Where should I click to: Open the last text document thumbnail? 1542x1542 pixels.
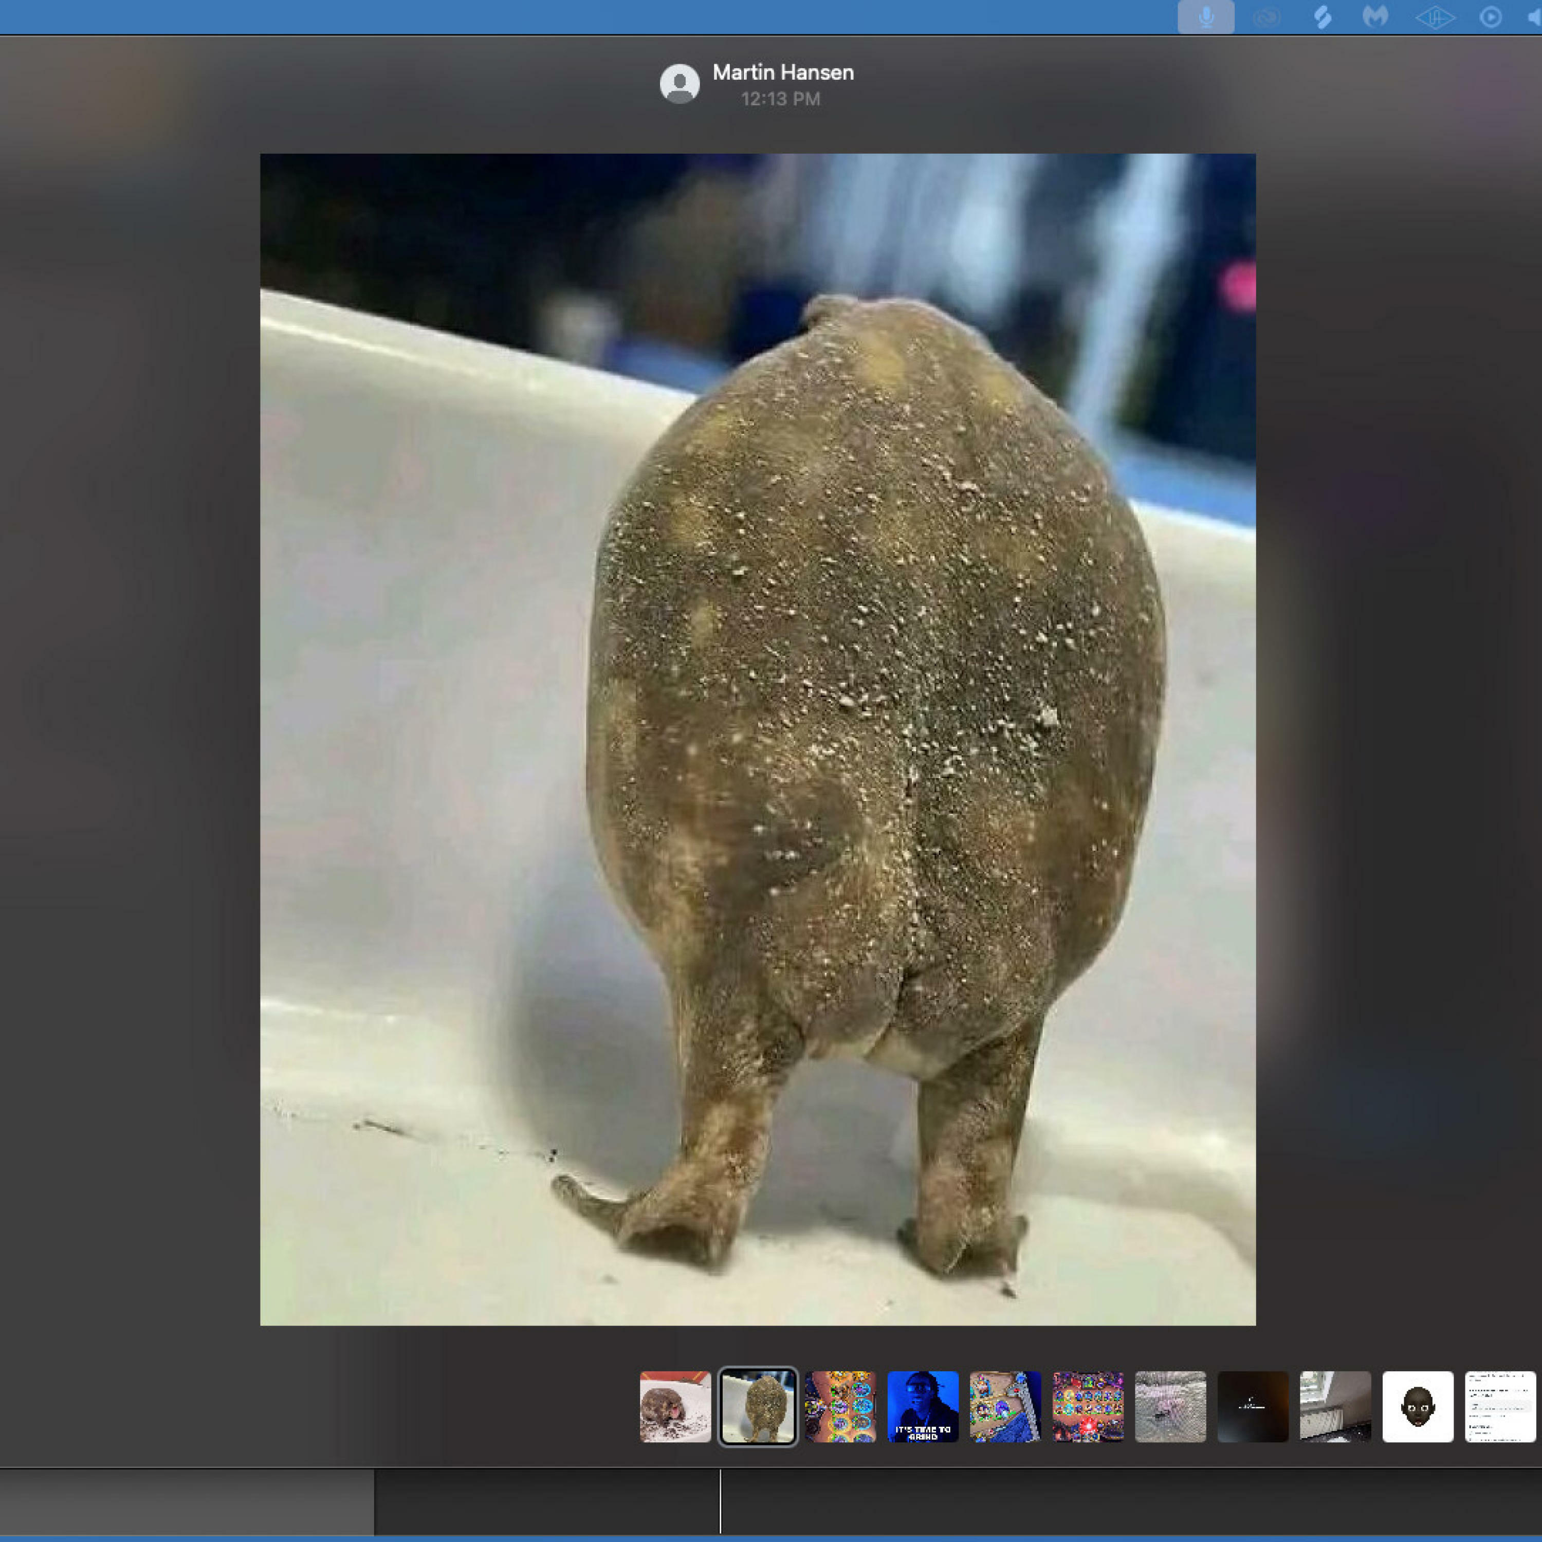[x=1500, y=1406]
